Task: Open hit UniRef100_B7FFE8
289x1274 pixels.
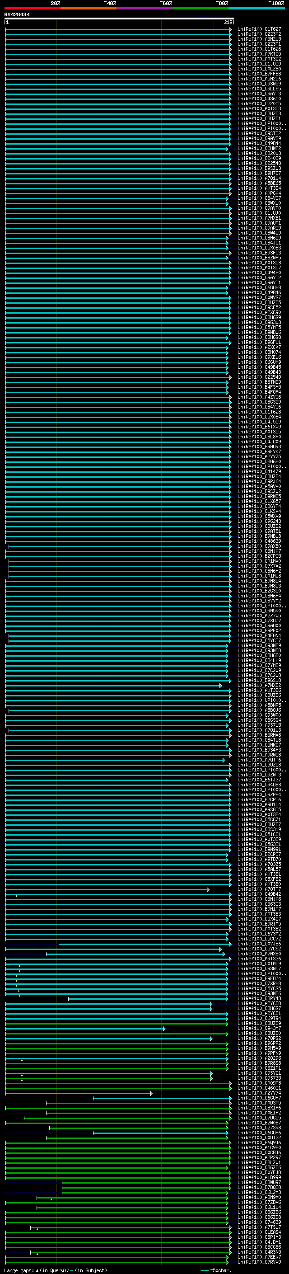Action: click(x=259, y=74)
